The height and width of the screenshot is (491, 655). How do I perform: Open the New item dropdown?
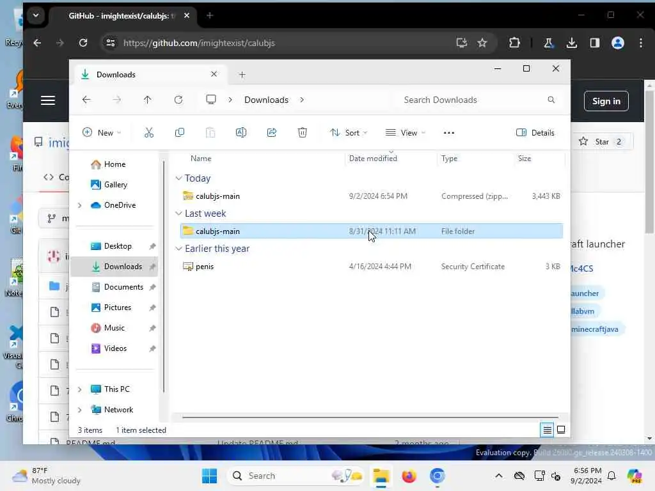coord(102,133)
